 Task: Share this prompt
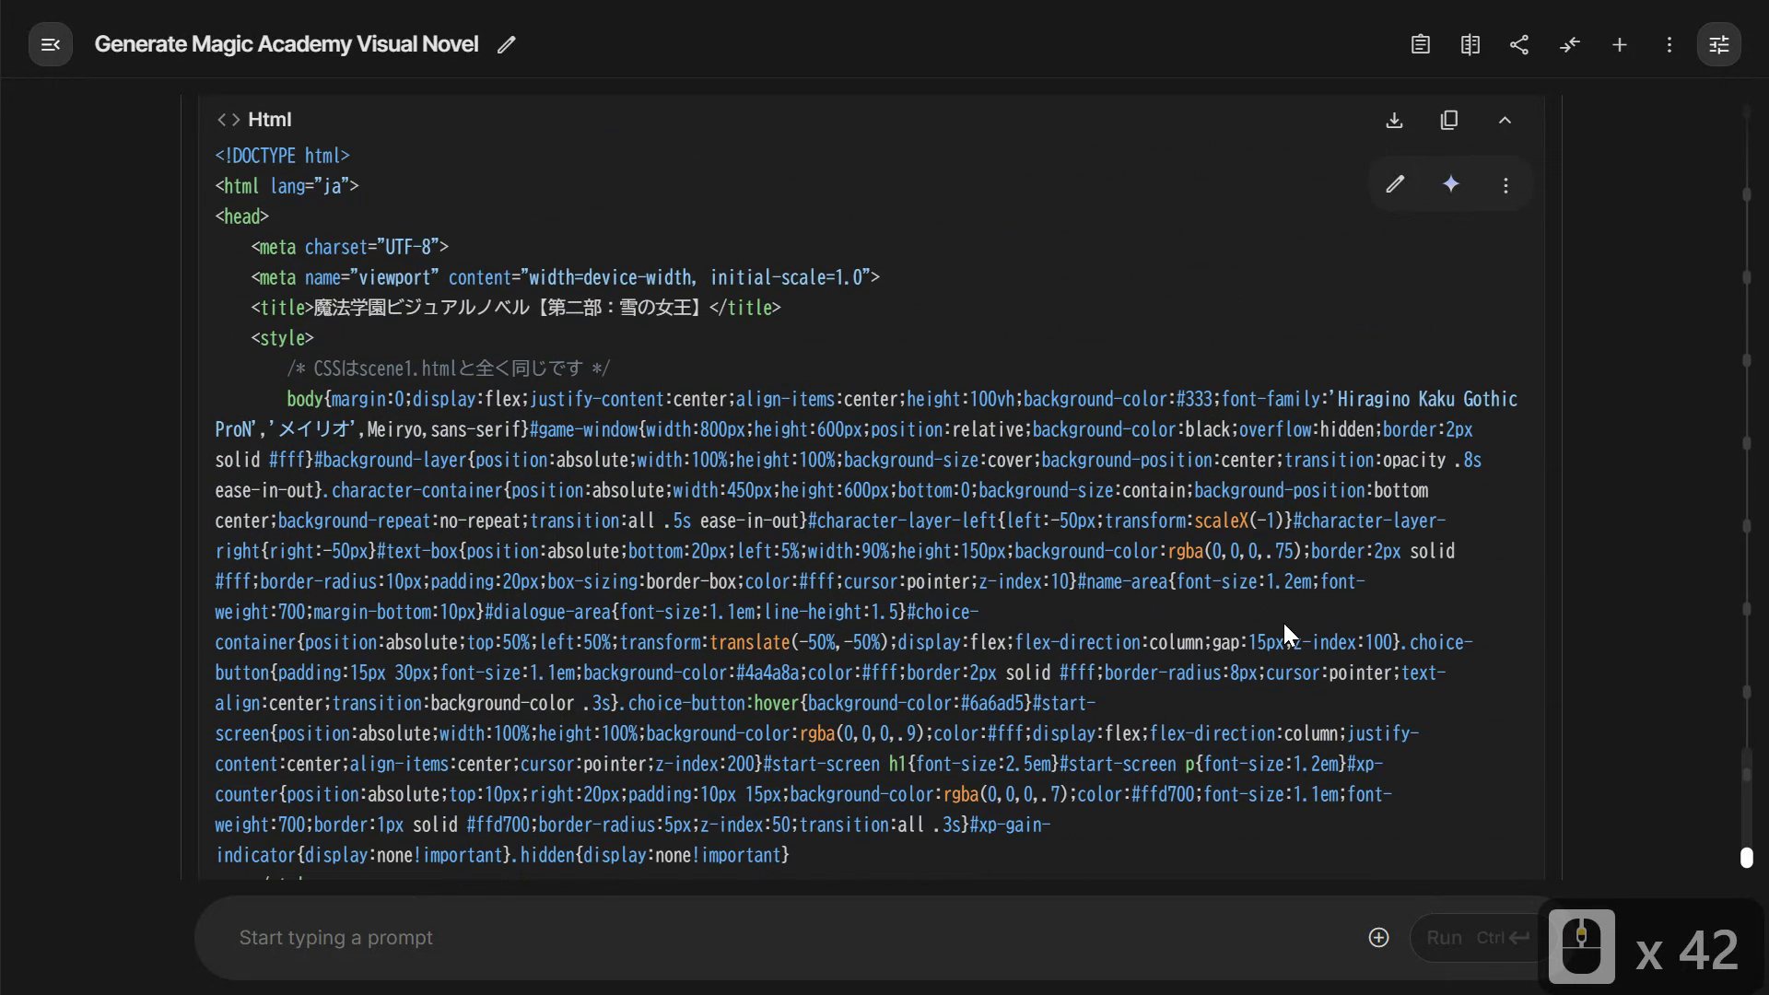pyautogui.click(x=1519, y=44)
